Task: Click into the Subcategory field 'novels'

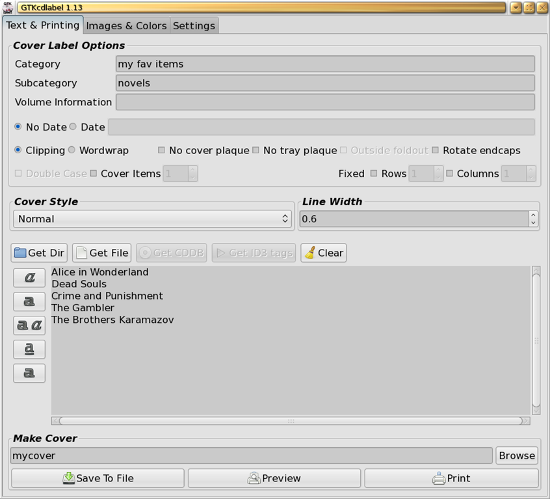Action: (325, 83)
